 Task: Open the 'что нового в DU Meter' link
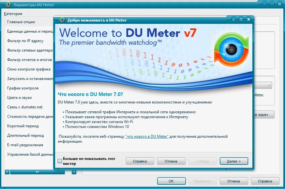pos(147,136)
